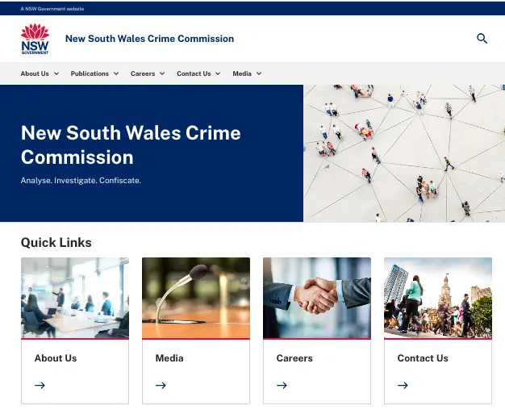
Task: Expand the Contact Us menu chevron
Action: pyautogui.click(x=218, y=73)
